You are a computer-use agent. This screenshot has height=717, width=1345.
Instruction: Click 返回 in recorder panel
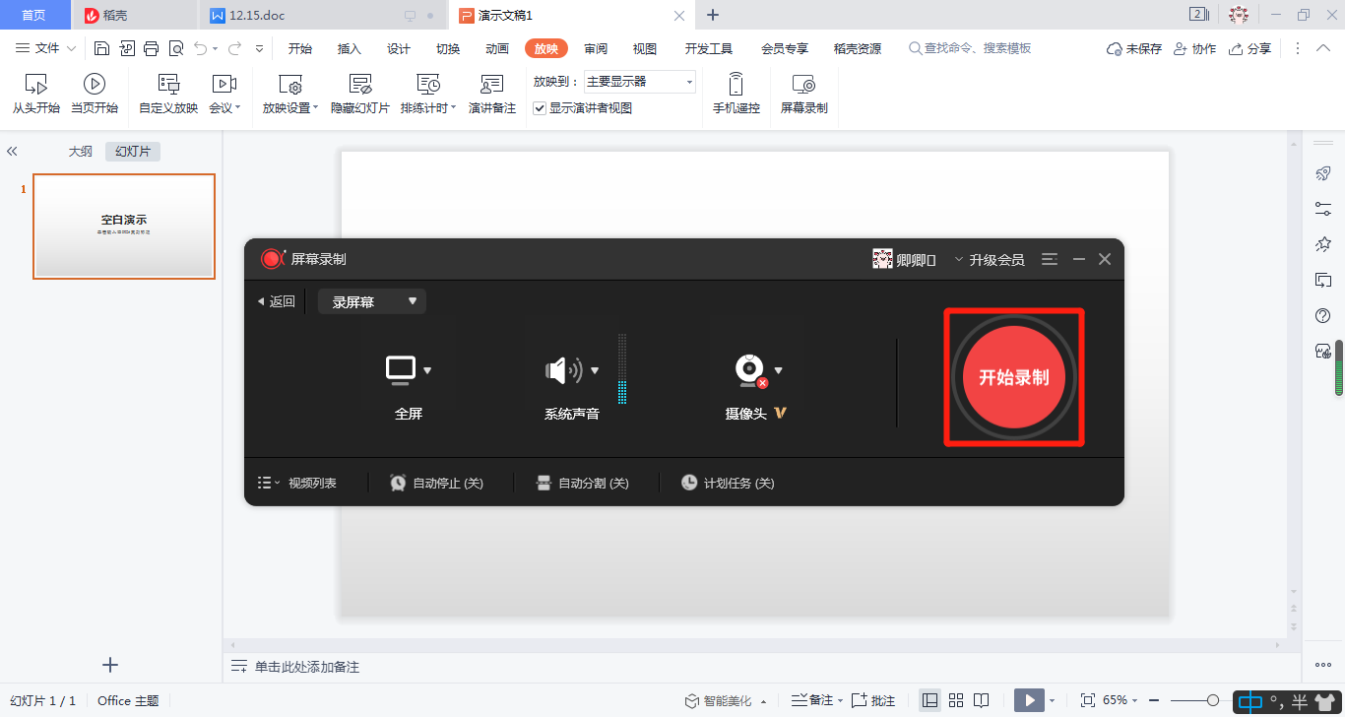click(276, 301)
